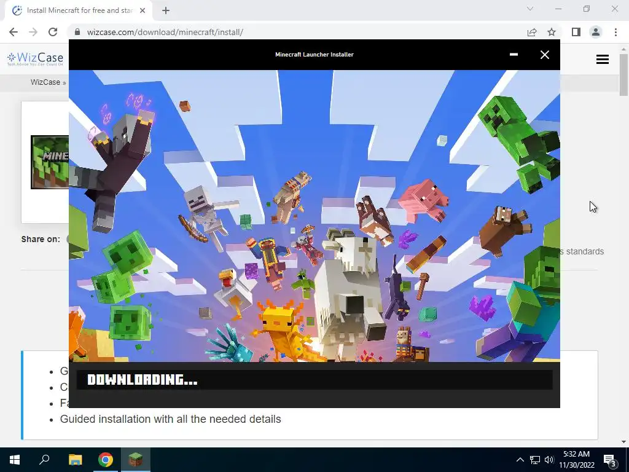This screenshot has width=629, height=472.
Task: Show hidden system tray icons
Action: (x=520, y=460)
